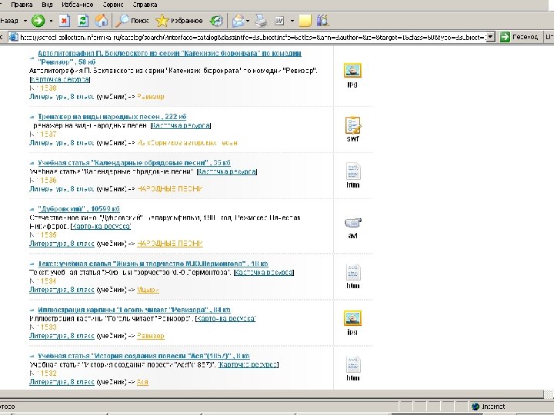554x415 pixels.
Task: Click the Переход go button
Action: click(519, 37)
